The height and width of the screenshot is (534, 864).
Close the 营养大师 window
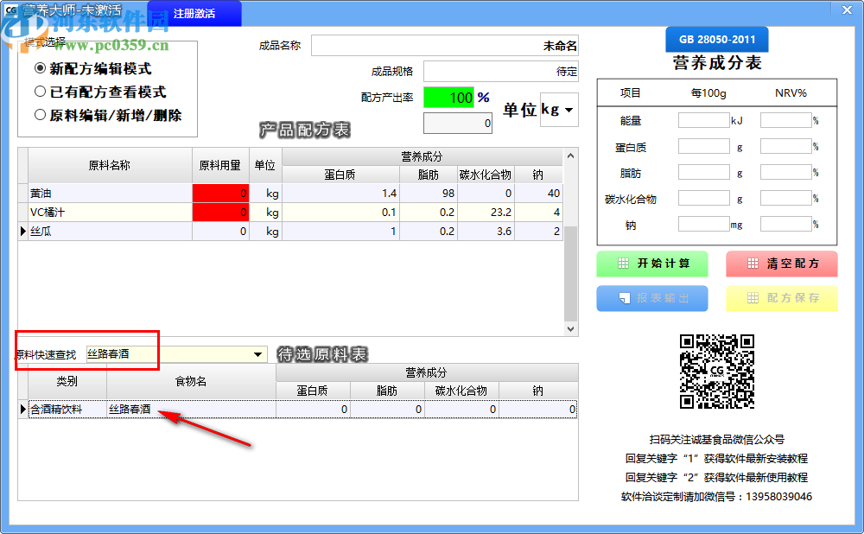tap(847, 10)
